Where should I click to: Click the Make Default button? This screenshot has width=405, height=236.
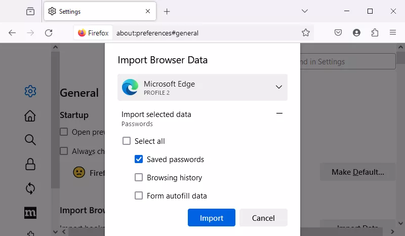358,172
